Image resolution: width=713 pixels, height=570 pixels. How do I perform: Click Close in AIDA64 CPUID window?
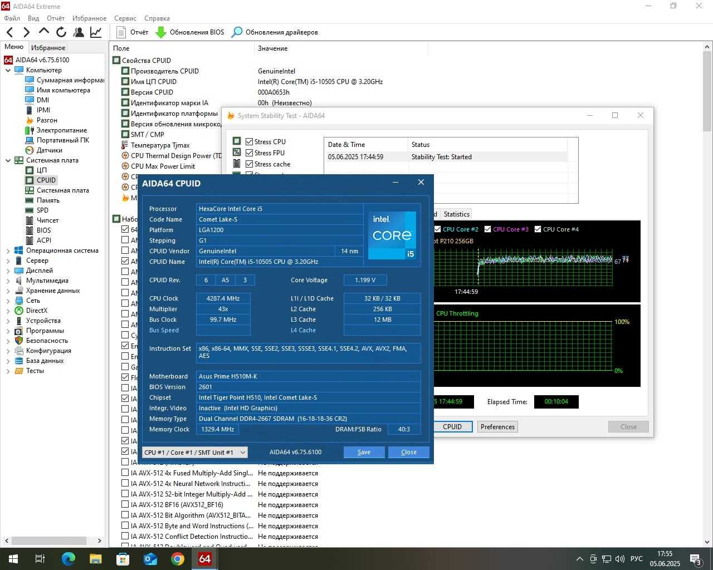(409, 452)
